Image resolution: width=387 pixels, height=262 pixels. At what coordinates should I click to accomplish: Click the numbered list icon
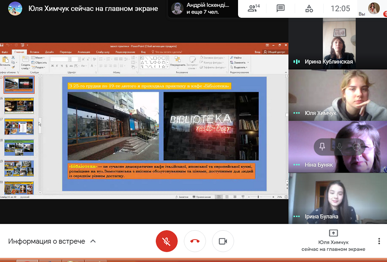(x=108, y=59)
